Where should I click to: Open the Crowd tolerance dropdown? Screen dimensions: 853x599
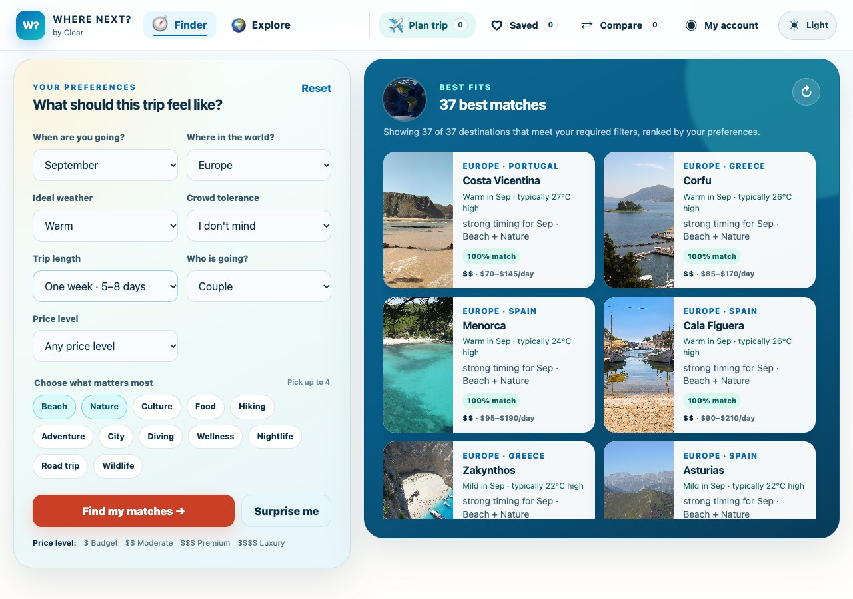pos(259,226)
